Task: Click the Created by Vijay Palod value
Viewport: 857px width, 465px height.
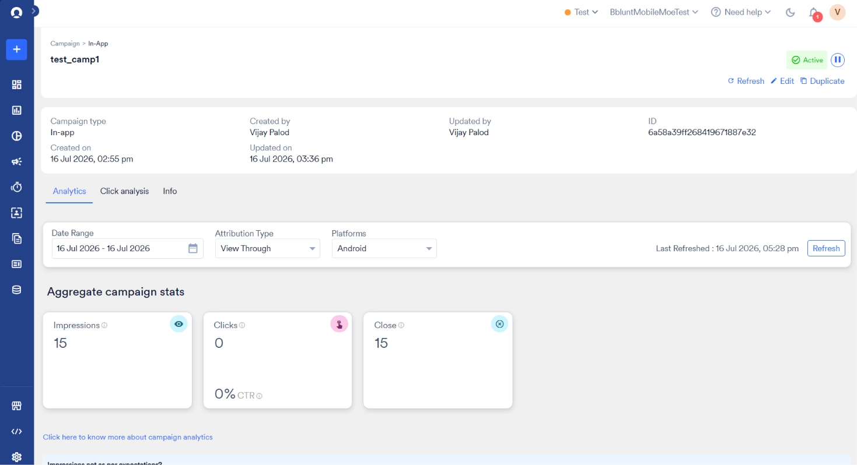Action: click(x=270, y=132)
